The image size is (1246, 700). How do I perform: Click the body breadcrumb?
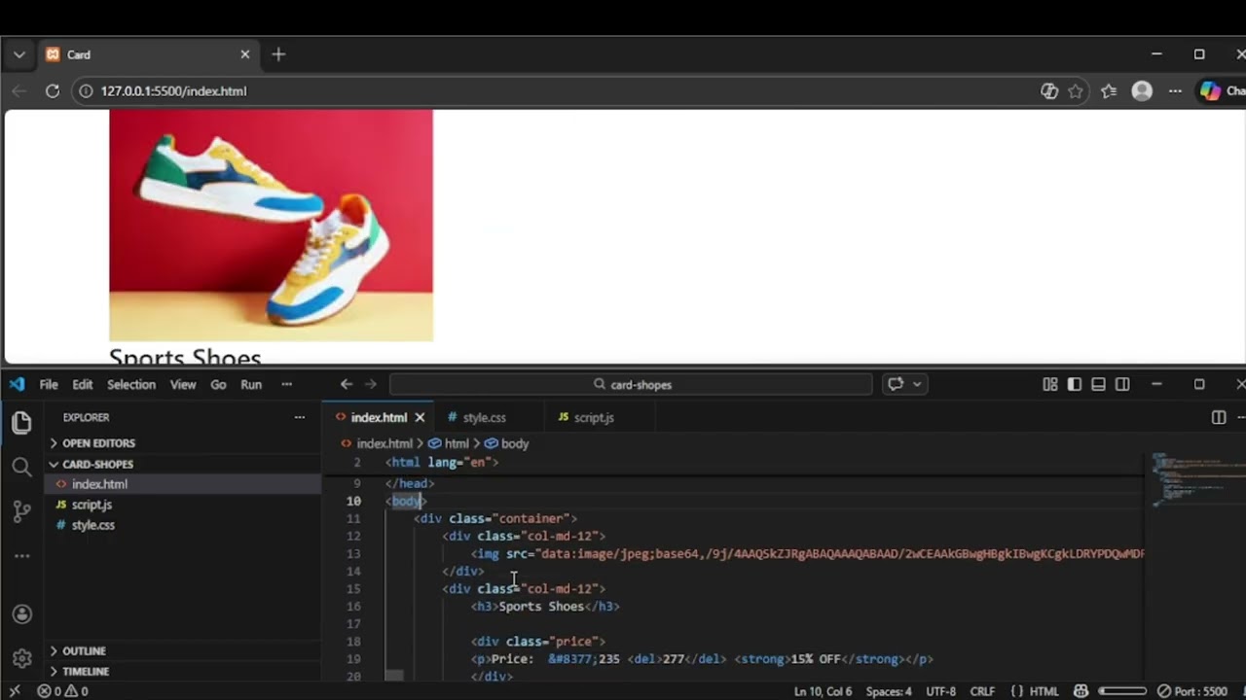click(515, 443)
